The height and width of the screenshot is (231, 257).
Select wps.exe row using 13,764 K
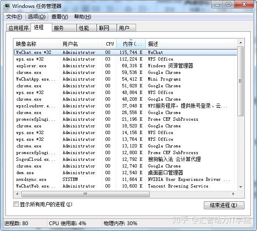point(126,139)
